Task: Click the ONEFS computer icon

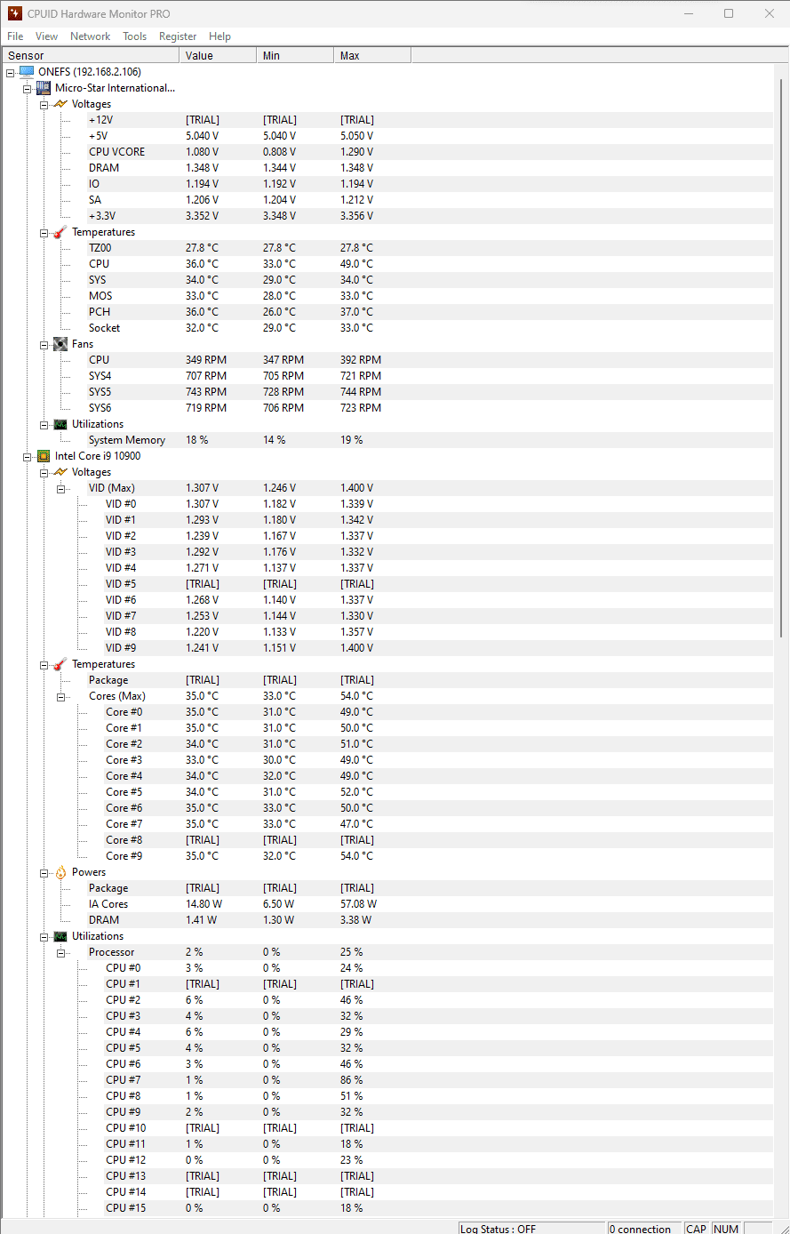Action: click(27, 72)
